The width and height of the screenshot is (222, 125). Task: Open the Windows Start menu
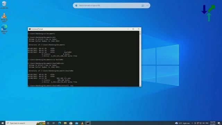tap(2, 123)
